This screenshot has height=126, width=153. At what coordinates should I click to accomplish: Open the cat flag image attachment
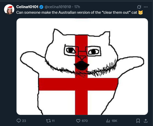point(82,67)
